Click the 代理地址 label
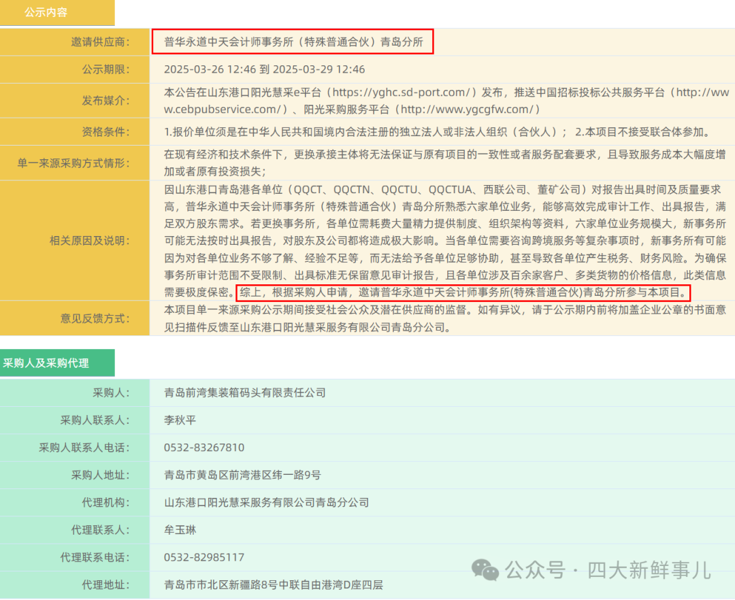Screen dimensions: 735x600 tap(106, 585)
